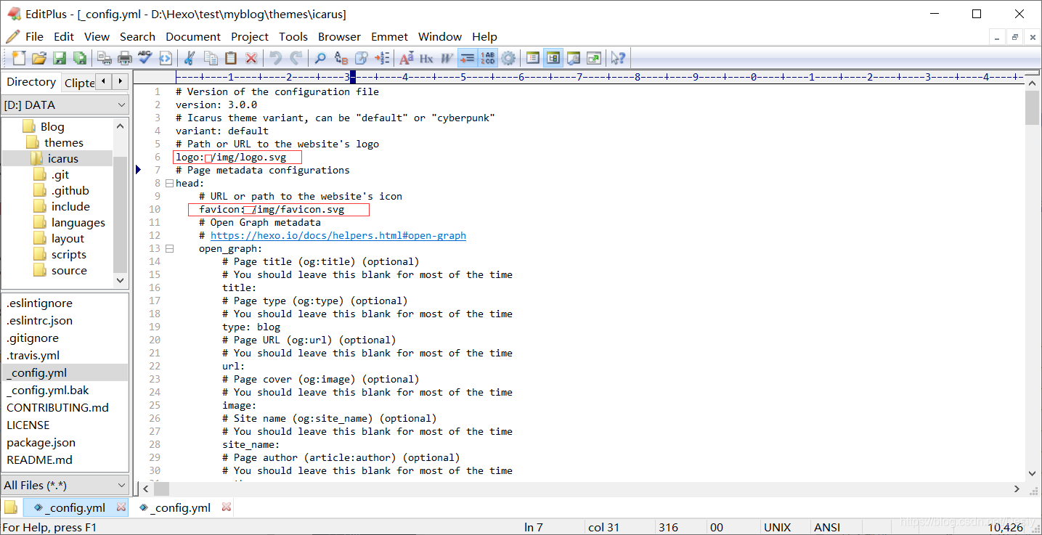Click the Redo arrow icon

tap(296, 58)
